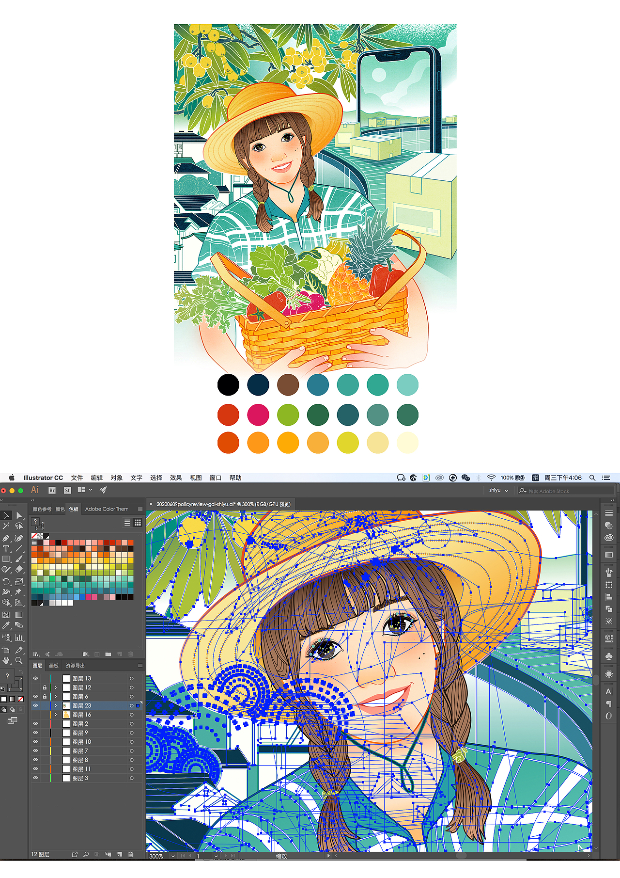
Task: Hide layer 图层 9 with eye icon
Action: [35, 733]
